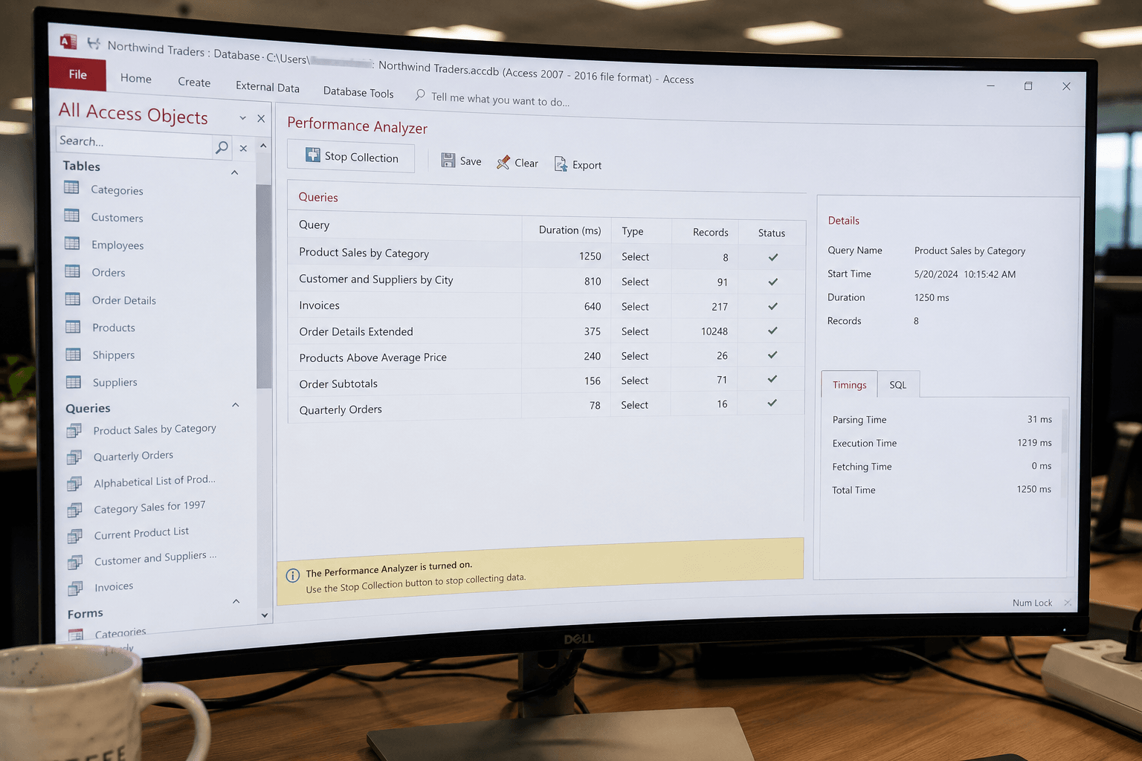Open the External Data ribbon tab
The image size is (1142, 761).
click(x=268, y=86)
